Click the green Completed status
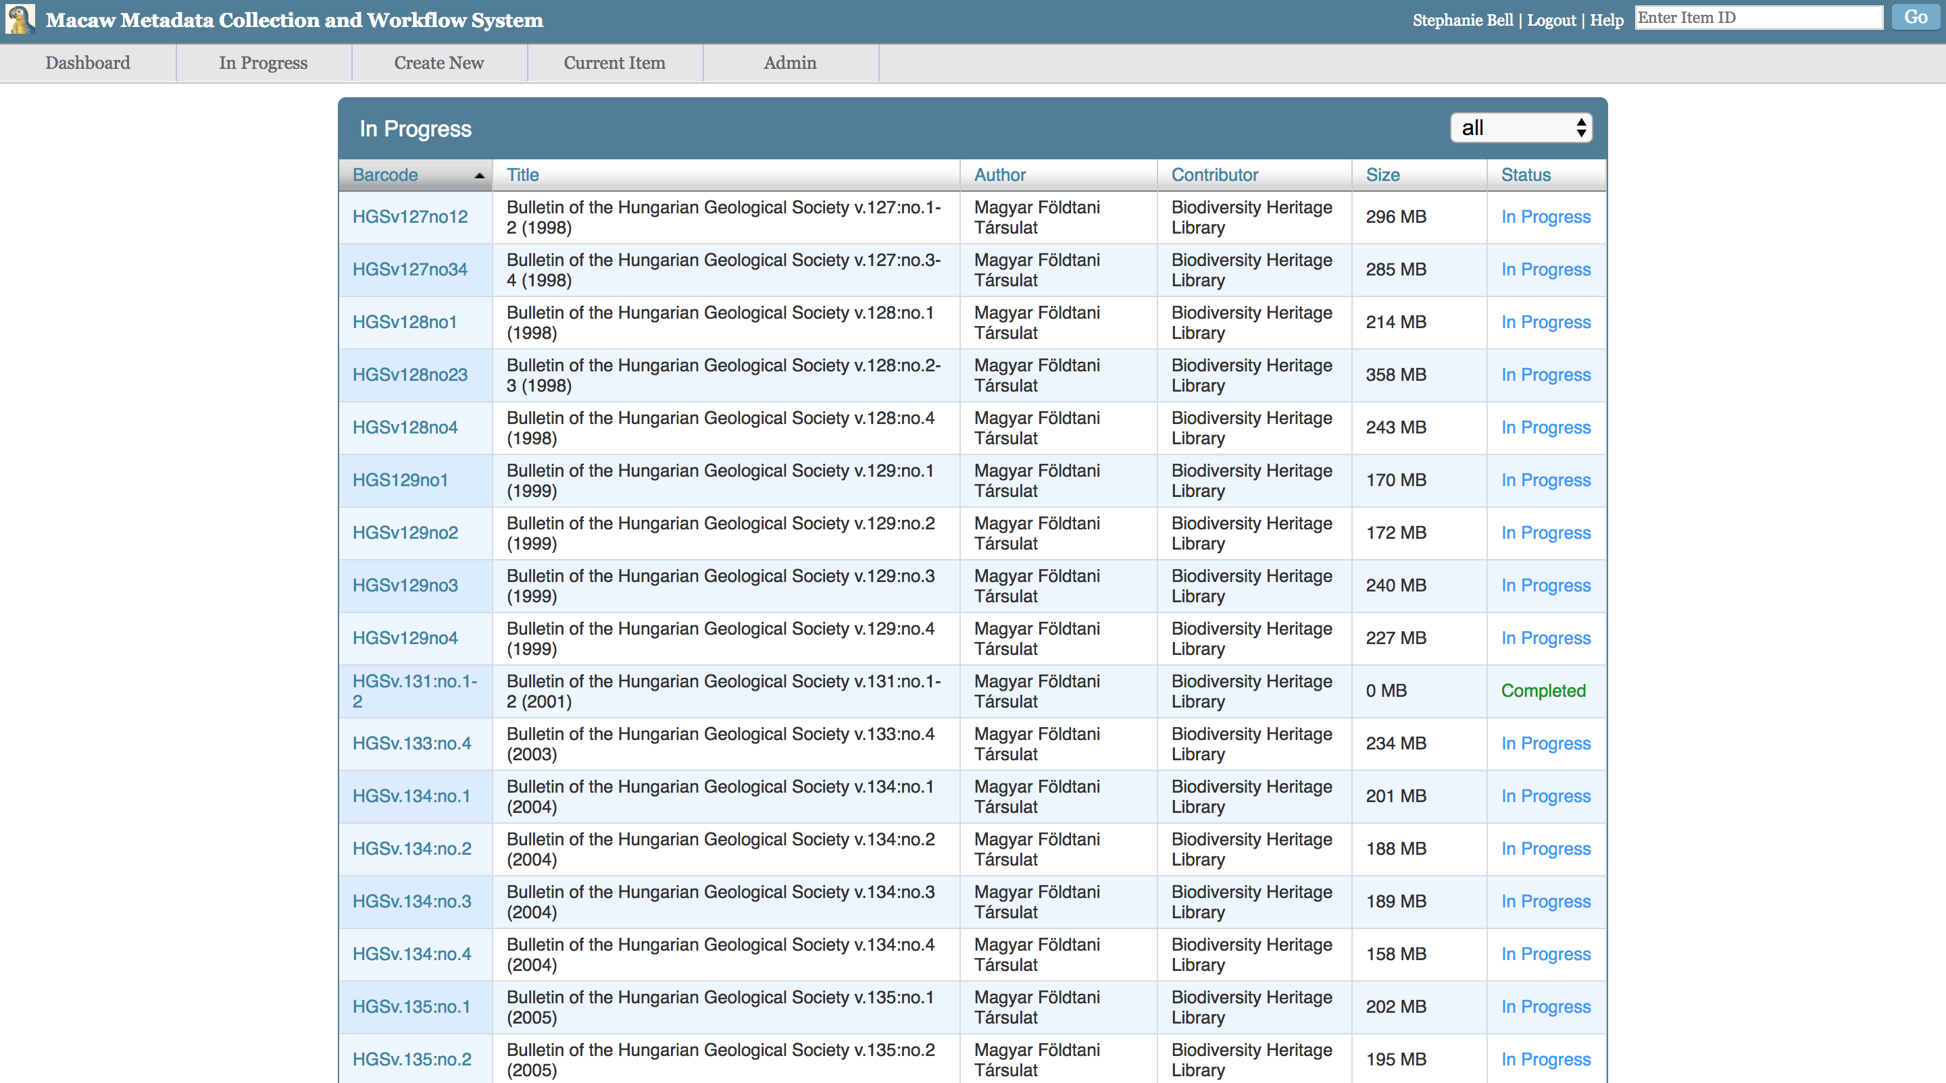 pyautogui.click(x=1543, y=691)
